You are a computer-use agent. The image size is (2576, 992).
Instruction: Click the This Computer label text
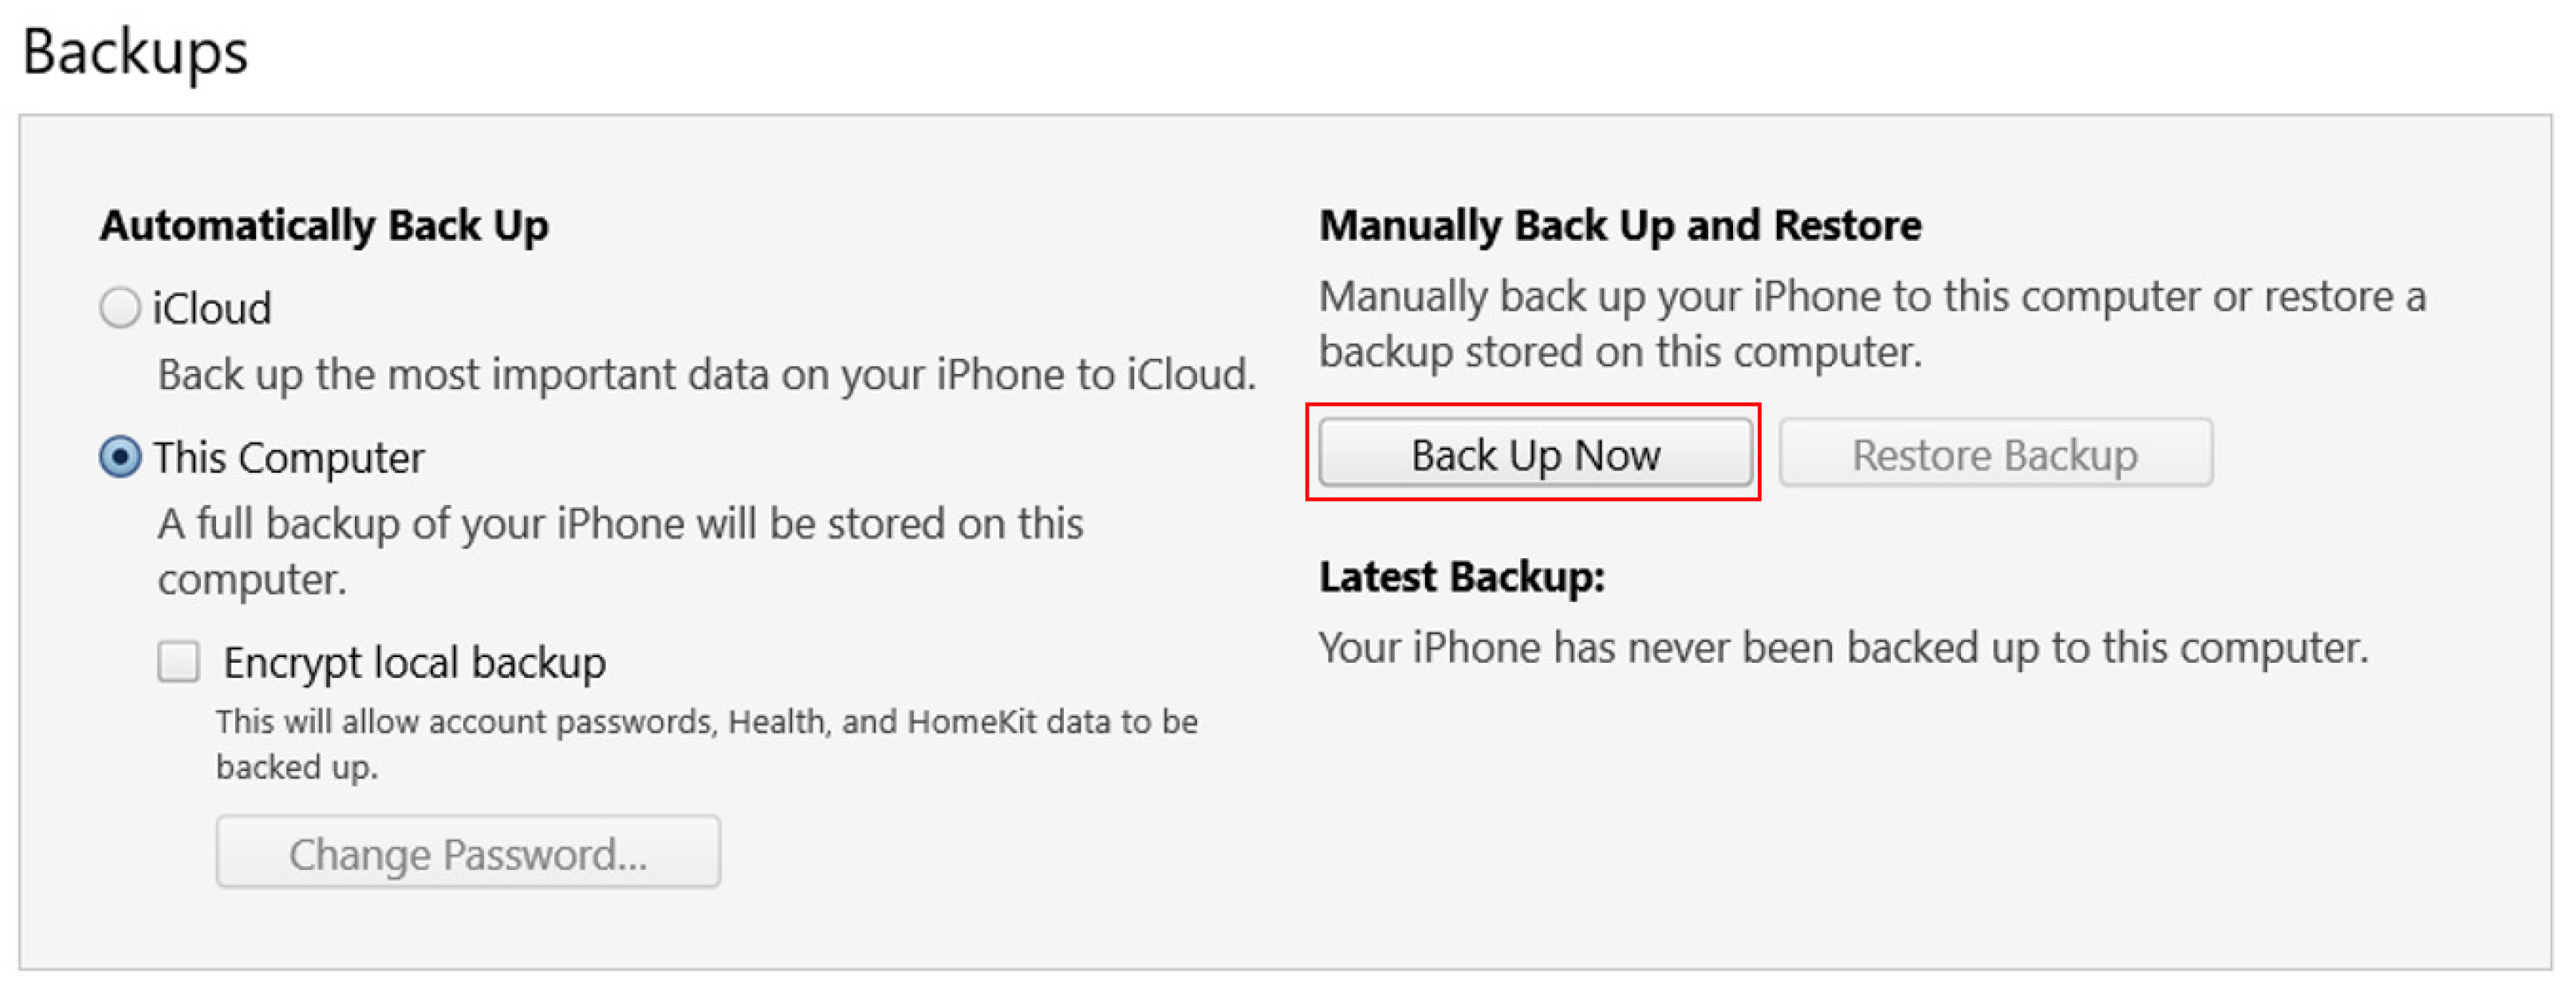289,458
